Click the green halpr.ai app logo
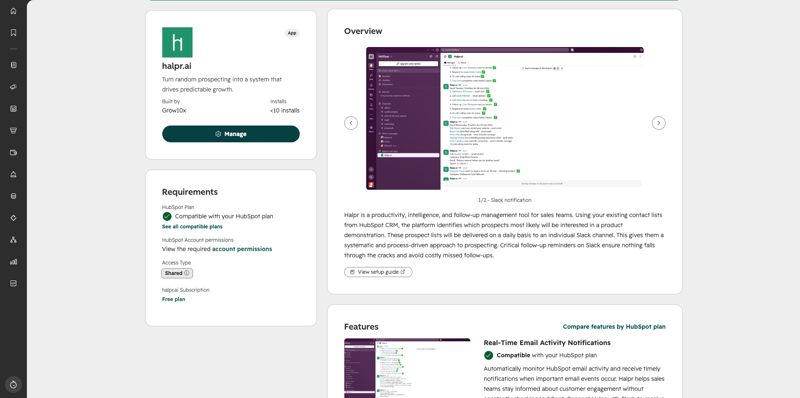The height and width of the screenshot is (398, 800). coord(177,42)
